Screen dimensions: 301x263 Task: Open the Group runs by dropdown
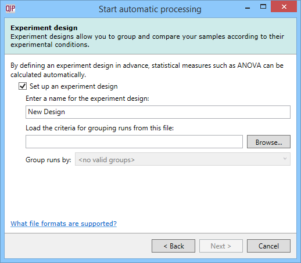tap(182, 159)
